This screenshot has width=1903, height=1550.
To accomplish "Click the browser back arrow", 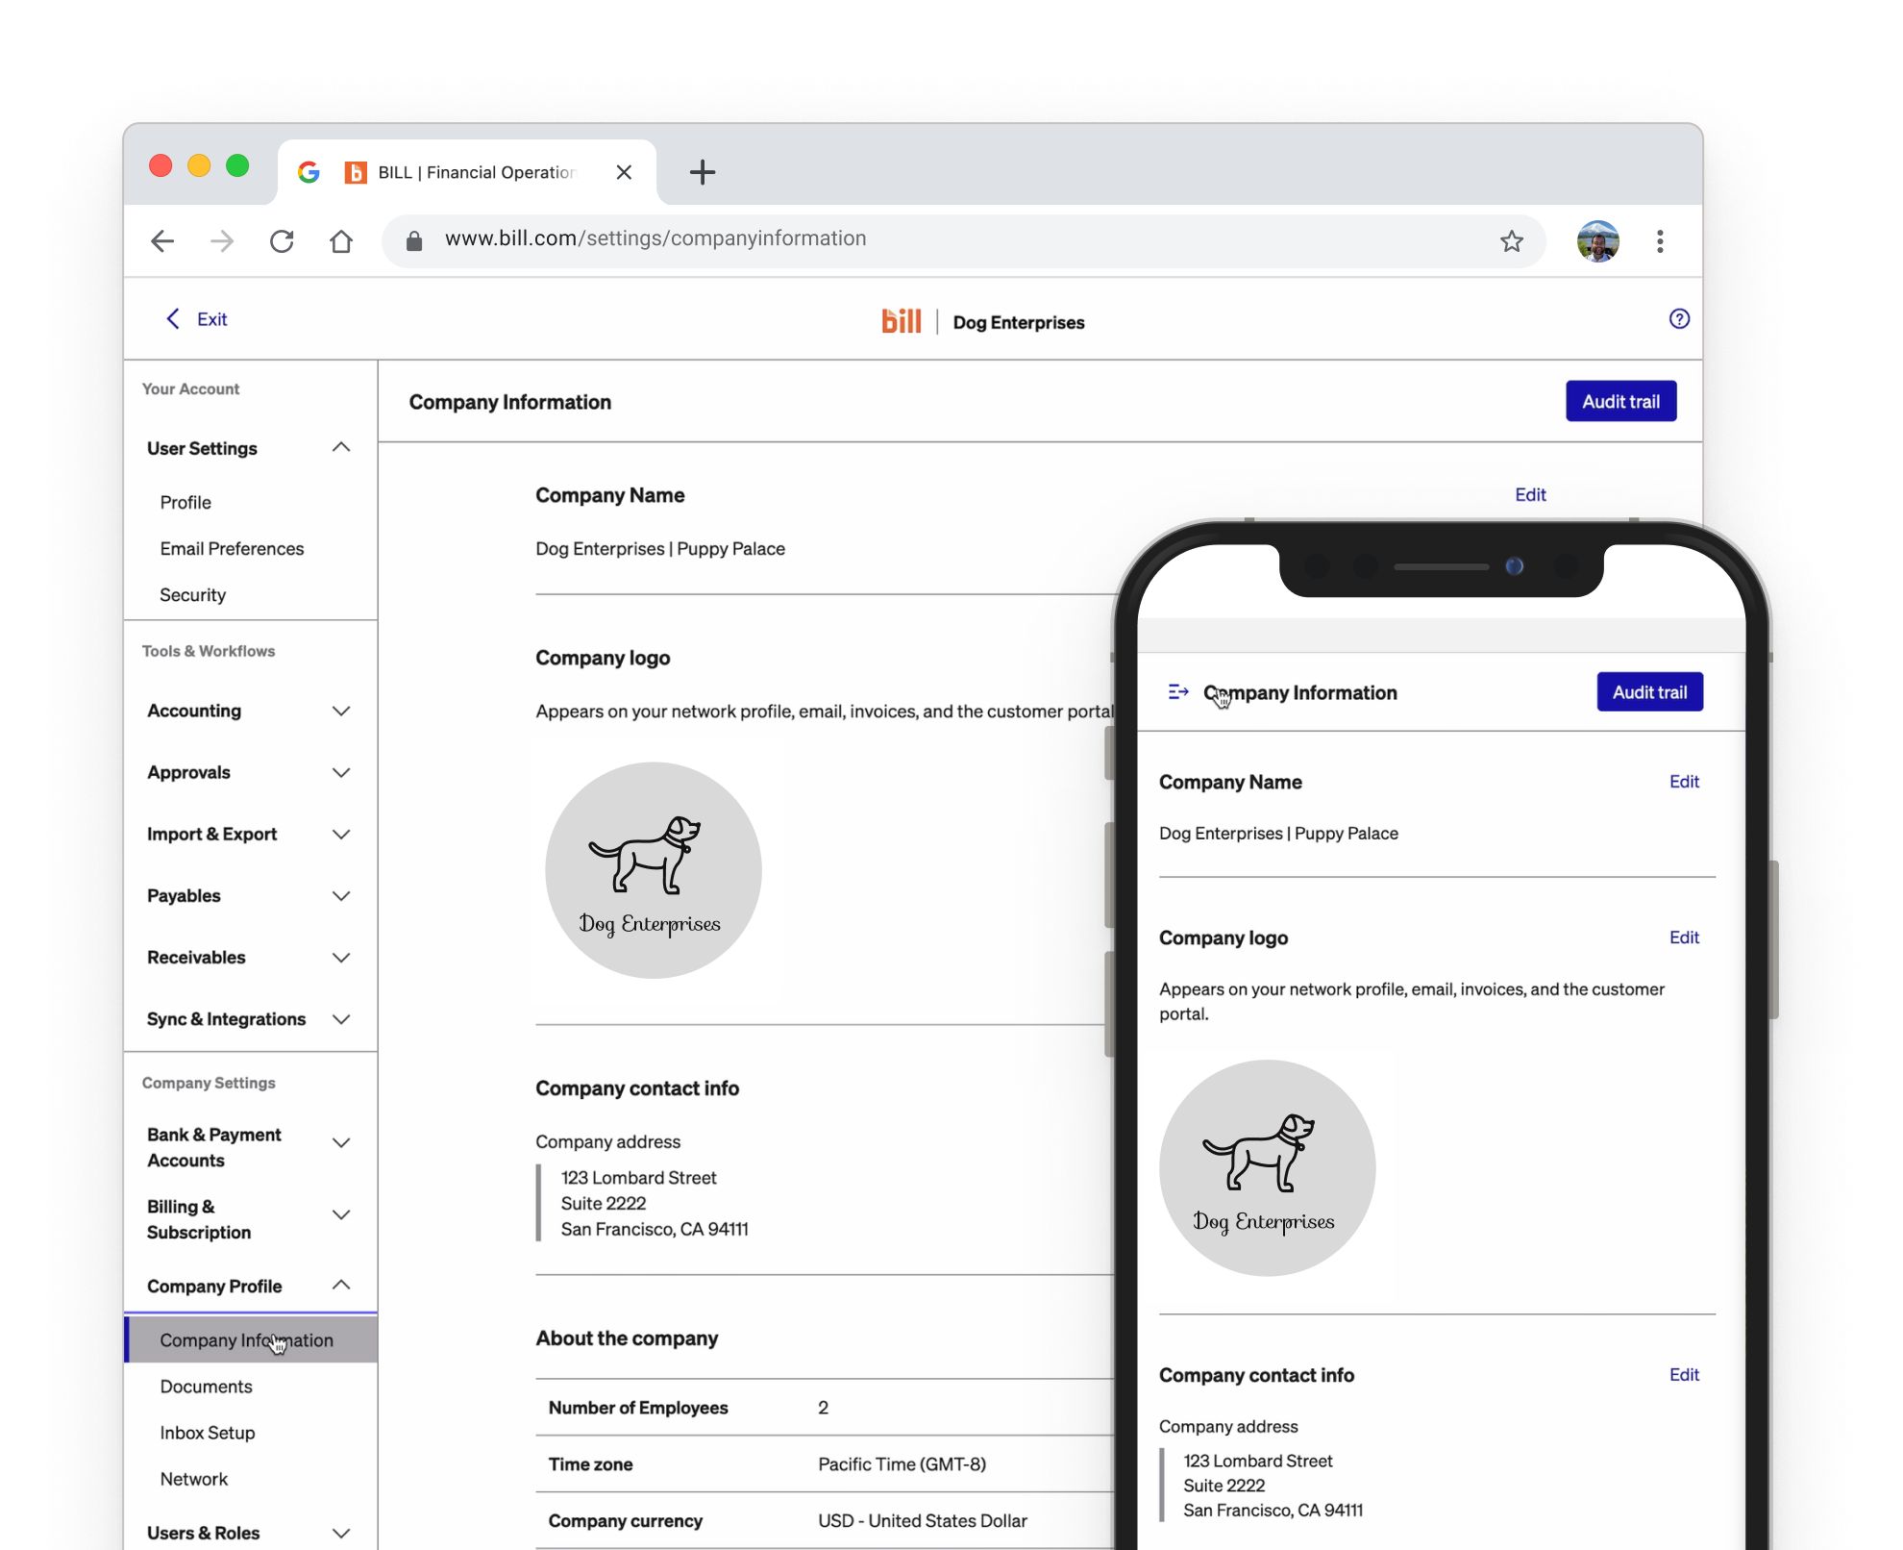I will click(162, 240).
